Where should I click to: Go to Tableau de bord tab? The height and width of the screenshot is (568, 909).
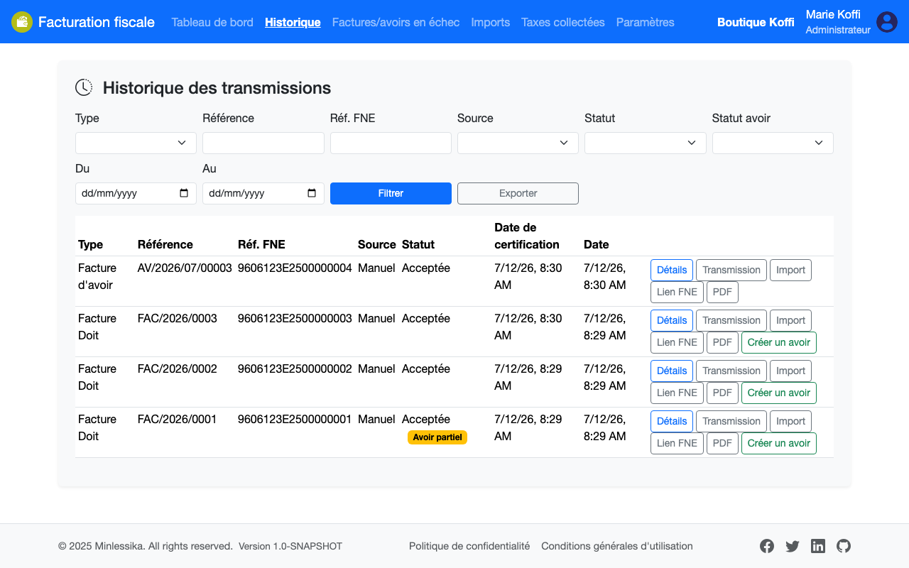pos(212,22)
